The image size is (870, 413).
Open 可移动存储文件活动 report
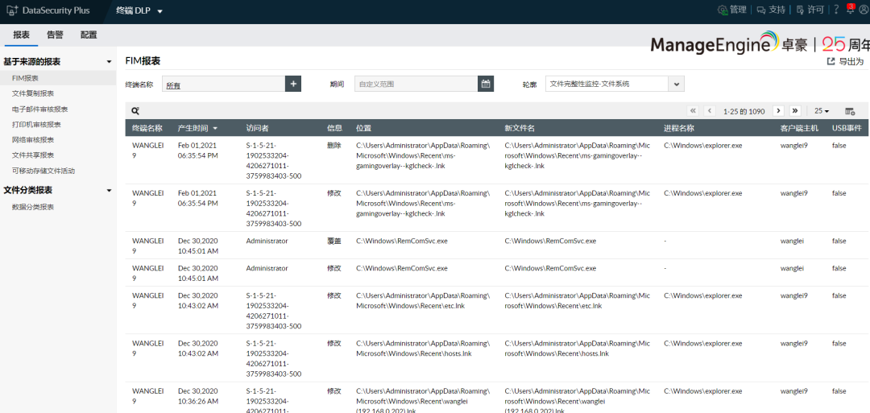tap(43, 171)
